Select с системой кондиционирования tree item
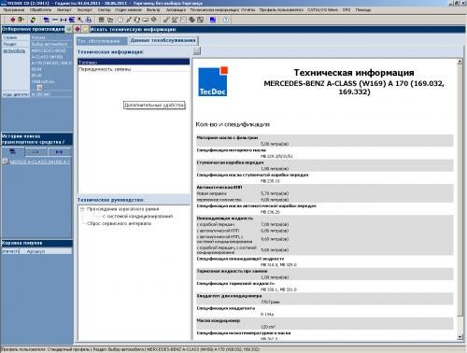Image resolution: width=467 pixels, height=353 pixels. [x=137, y=216]
